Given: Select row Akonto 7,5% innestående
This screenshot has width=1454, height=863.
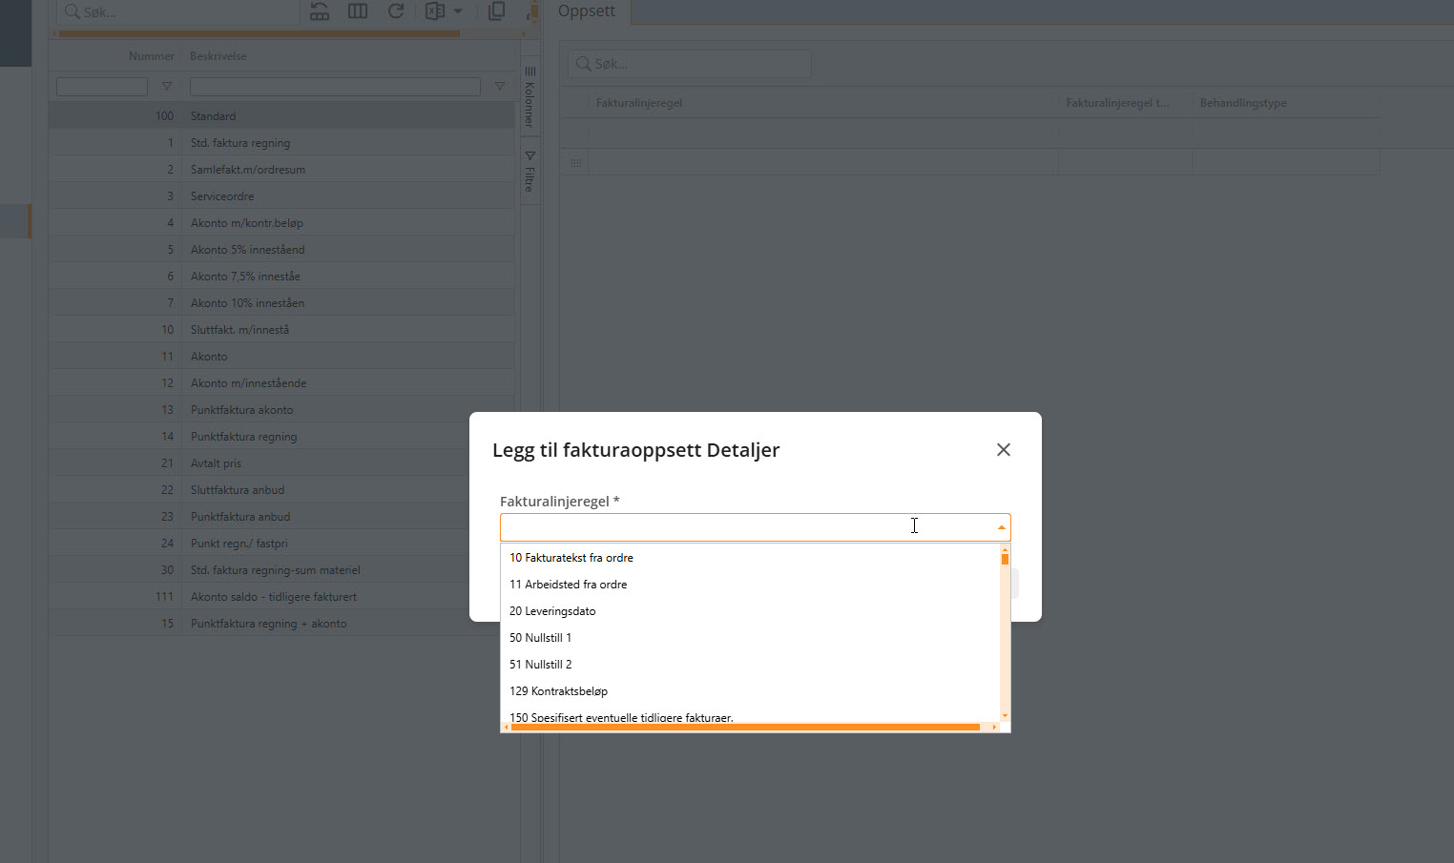Looking at the screenshot, I should click(281, 276).
